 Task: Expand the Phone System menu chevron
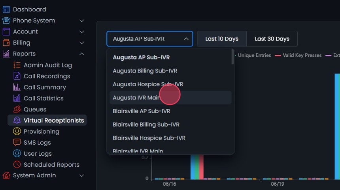point(82,20)
